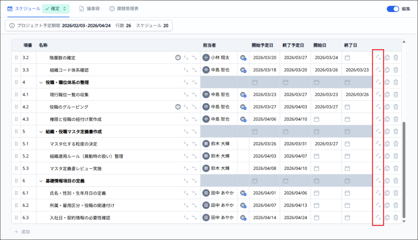Collapse the 組織・役職マスタ定義書作成 group

pos(41,132)
